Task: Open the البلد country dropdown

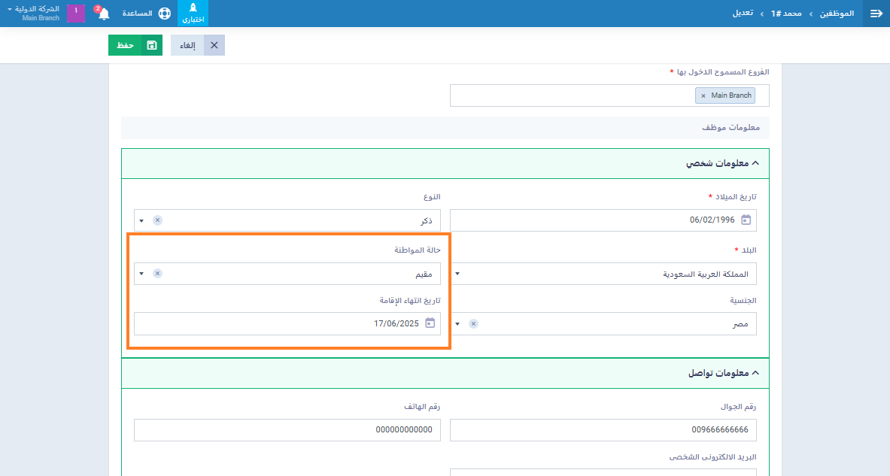Action: click(x=603, y=274)
